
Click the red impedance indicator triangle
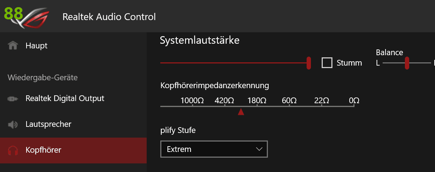click(x=241, y=113)
